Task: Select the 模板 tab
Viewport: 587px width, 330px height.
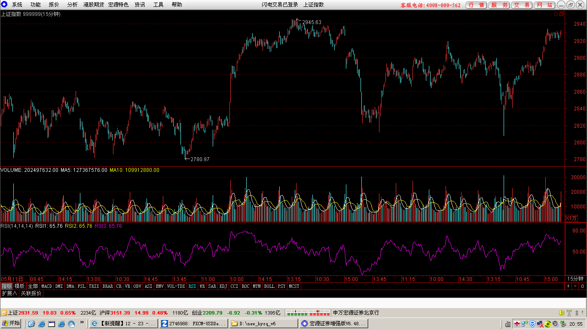Action: click(x=19, y=286)
